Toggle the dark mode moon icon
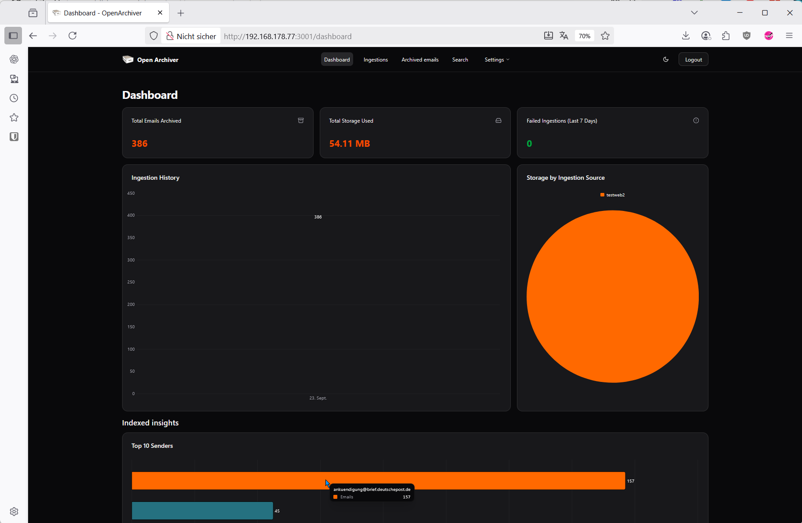This screenshot has width=802, height=523. tap(665, 59)
